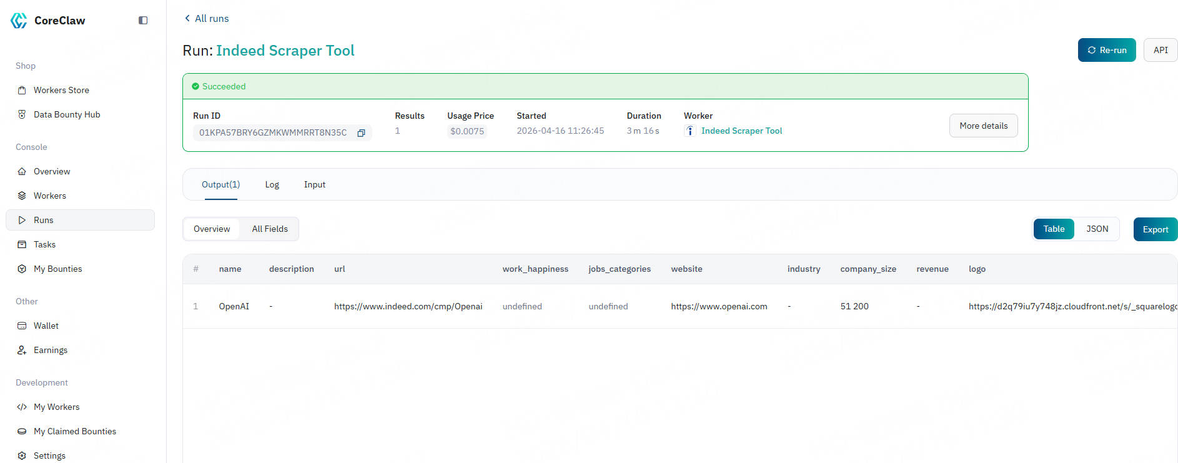The height and width of the screenshot is (463, 1178).
Task: Go to Wallet page
Action: pos(46,326)
